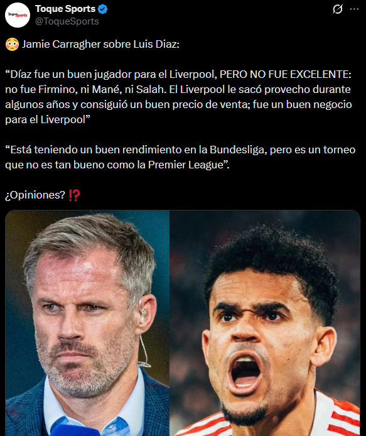Click the 'PERO NO FUE EXCELENTE' text
The height and width of the screenshot is (436, 366).
click(x=286, y=74)
